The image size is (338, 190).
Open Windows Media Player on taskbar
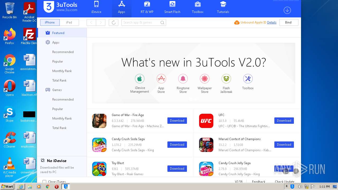click(x=39, y=187)
